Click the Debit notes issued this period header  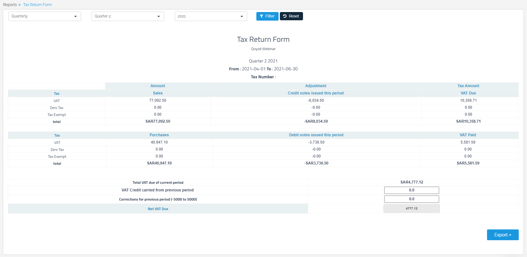(316, 135)
